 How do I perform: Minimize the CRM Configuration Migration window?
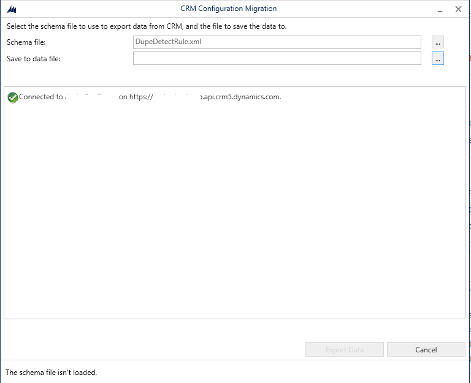click(439, 9)
